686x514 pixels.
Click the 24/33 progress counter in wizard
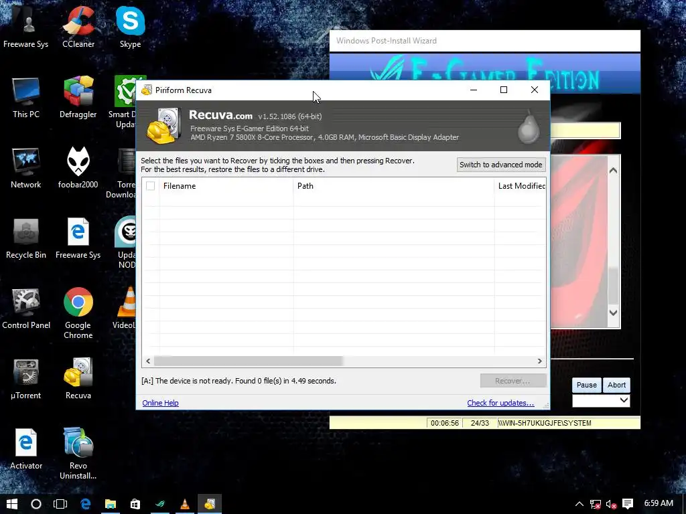click(x=480, y=423)
